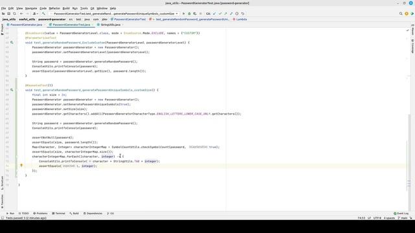Click run gutter icon for test_generateRandomPassword_ExcludeCustom
The width and height of the screenshot is (415, 233).
[x=12, y=42]
